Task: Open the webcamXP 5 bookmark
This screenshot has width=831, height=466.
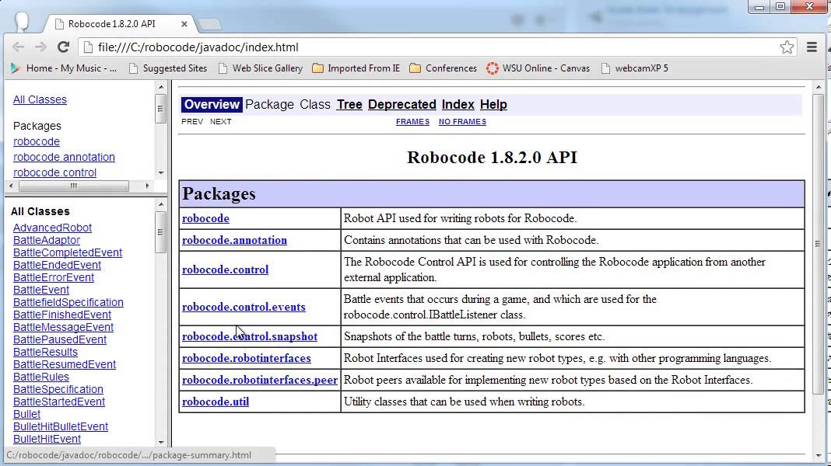Action: point(635,68)
